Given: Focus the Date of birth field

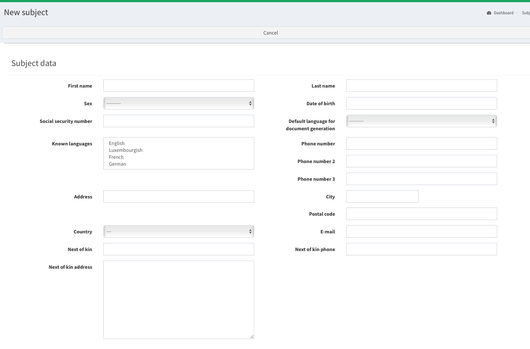Looking at the screenshot, I should 421,104.
